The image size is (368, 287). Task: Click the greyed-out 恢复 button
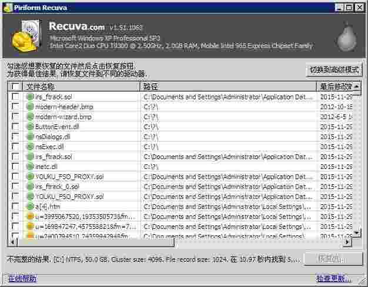click(333, 259)
